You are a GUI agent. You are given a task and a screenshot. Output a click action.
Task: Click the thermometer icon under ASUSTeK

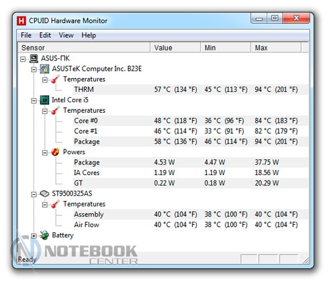55,79
